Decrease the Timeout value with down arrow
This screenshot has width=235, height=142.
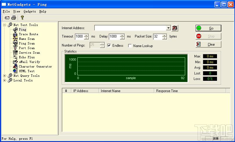coord(86,38)
